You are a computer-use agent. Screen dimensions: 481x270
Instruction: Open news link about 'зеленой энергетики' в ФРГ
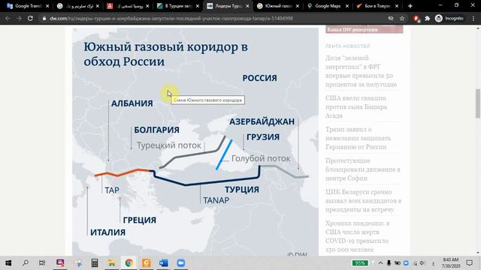361,71
